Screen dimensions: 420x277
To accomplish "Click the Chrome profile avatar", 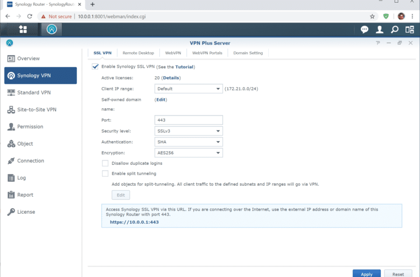I will point(401,17).
